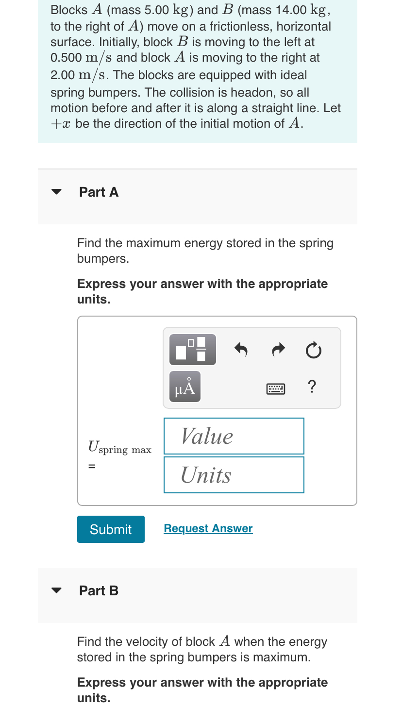
Task: Click the Value entry box
Action: 234,436
